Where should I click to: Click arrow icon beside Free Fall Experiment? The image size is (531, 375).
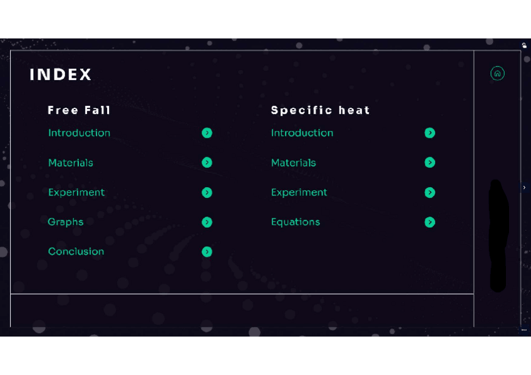[x=207, y=192]
